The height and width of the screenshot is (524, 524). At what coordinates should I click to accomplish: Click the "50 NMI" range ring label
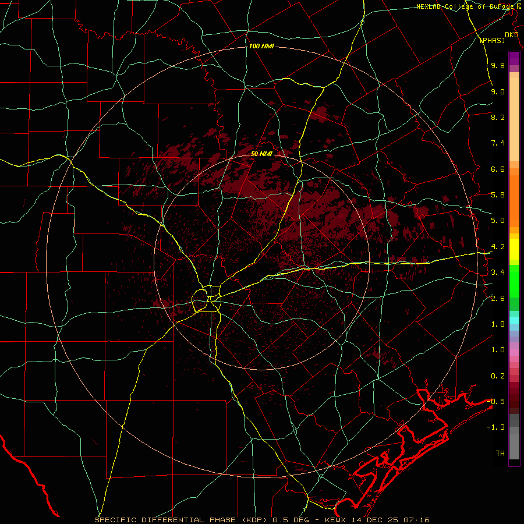pos(261,154)
